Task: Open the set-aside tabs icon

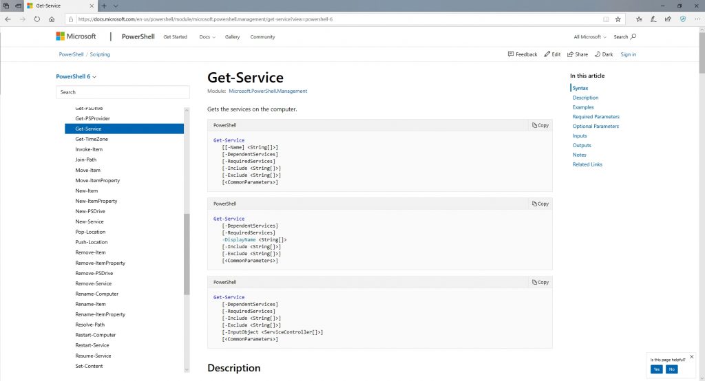Action: (x=6, y=6)
